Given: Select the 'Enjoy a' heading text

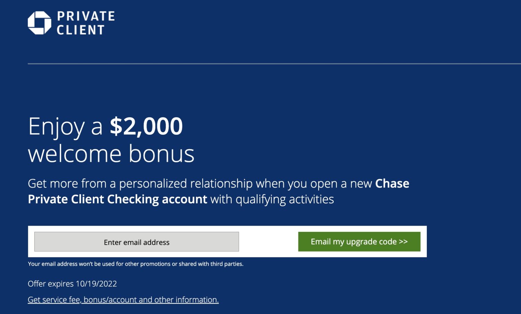Looking at the screenshot, I should coord(65,126).
